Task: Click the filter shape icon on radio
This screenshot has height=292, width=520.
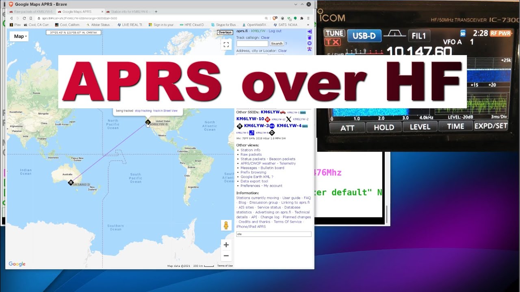Action: click(395, 34)
